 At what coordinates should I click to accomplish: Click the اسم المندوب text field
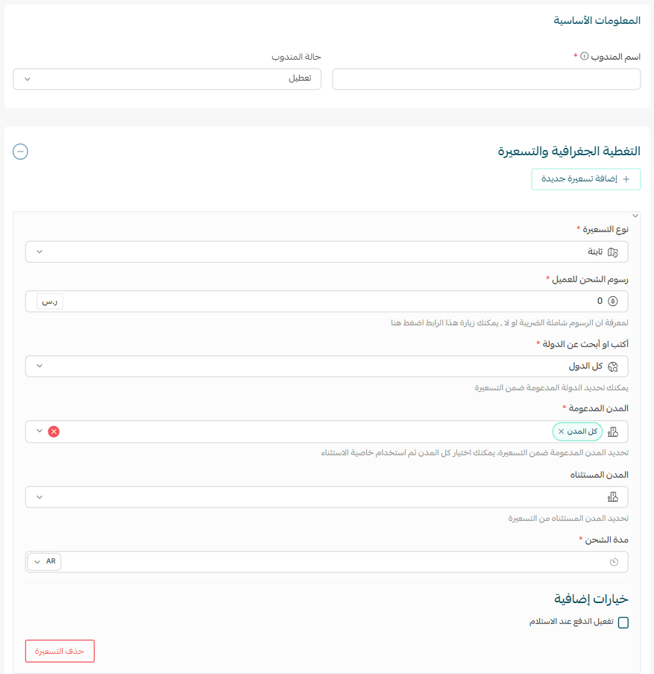(x=485, y=79)
